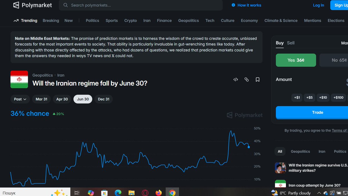Open the Iranian regime survive U.S. strikes market
Image resolution: width=348 pixels, height=196 pixels.
[x=318, y=168]
